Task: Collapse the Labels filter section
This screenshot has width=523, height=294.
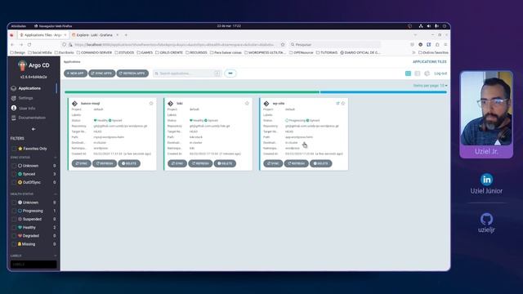Action: click(x=55, y=256)
